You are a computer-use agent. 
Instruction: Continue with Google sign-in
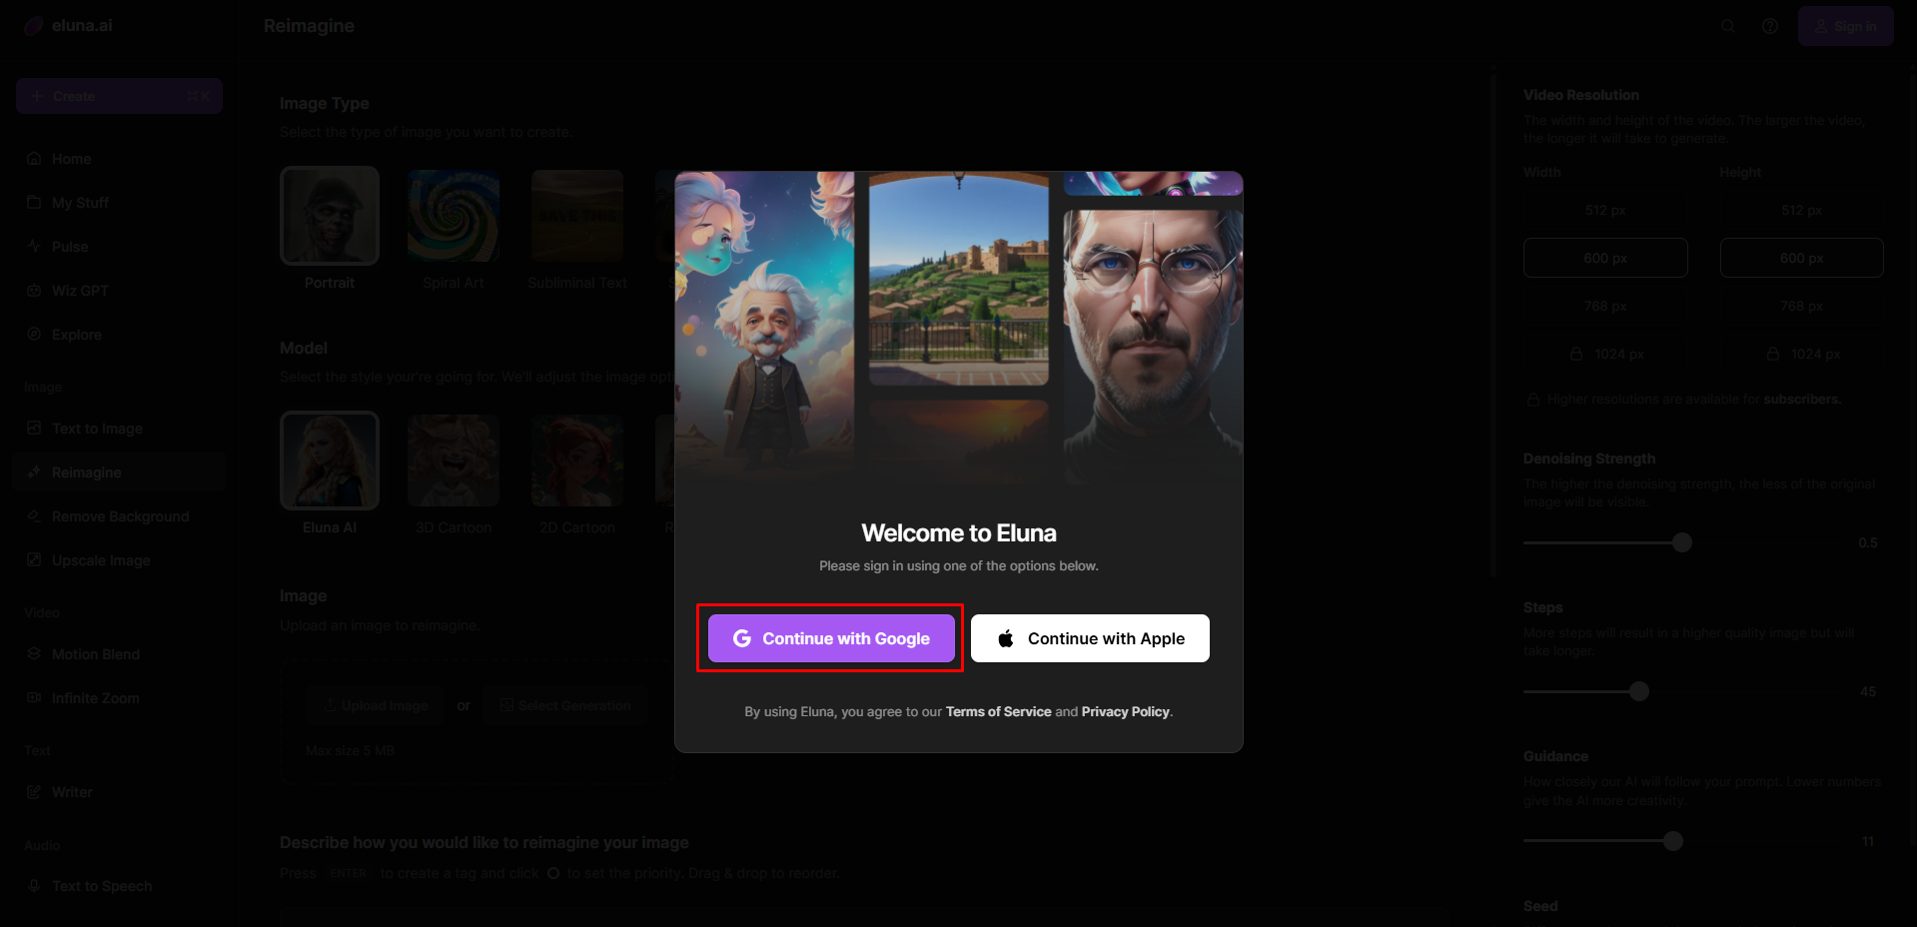[831, 638]
